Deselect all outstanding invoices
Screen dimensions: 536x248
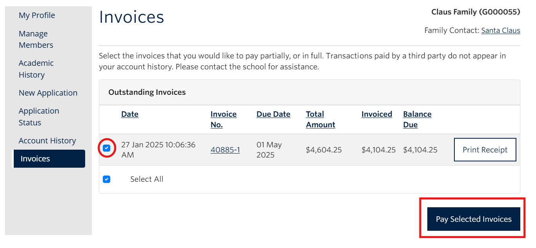(106, 179)
